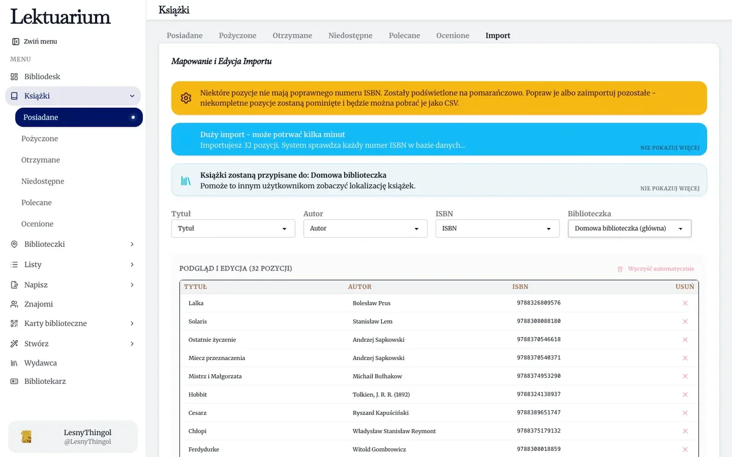Open Bibliodesk dashboard icon in sidebar
This screenshot has height=457, width=732.
[x=15, y=77]
